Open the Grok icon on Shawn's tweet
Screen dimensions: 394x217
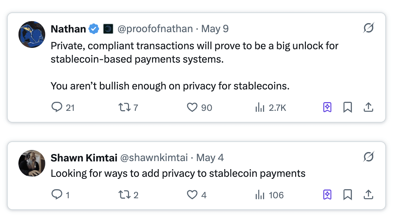coord(369,157)
